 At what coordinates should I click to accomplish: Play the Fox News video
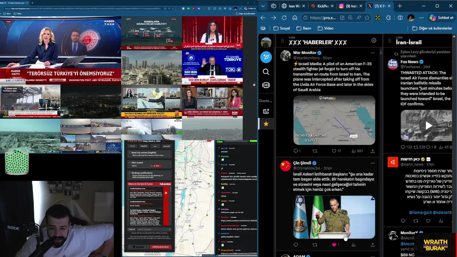click(429, 125)
